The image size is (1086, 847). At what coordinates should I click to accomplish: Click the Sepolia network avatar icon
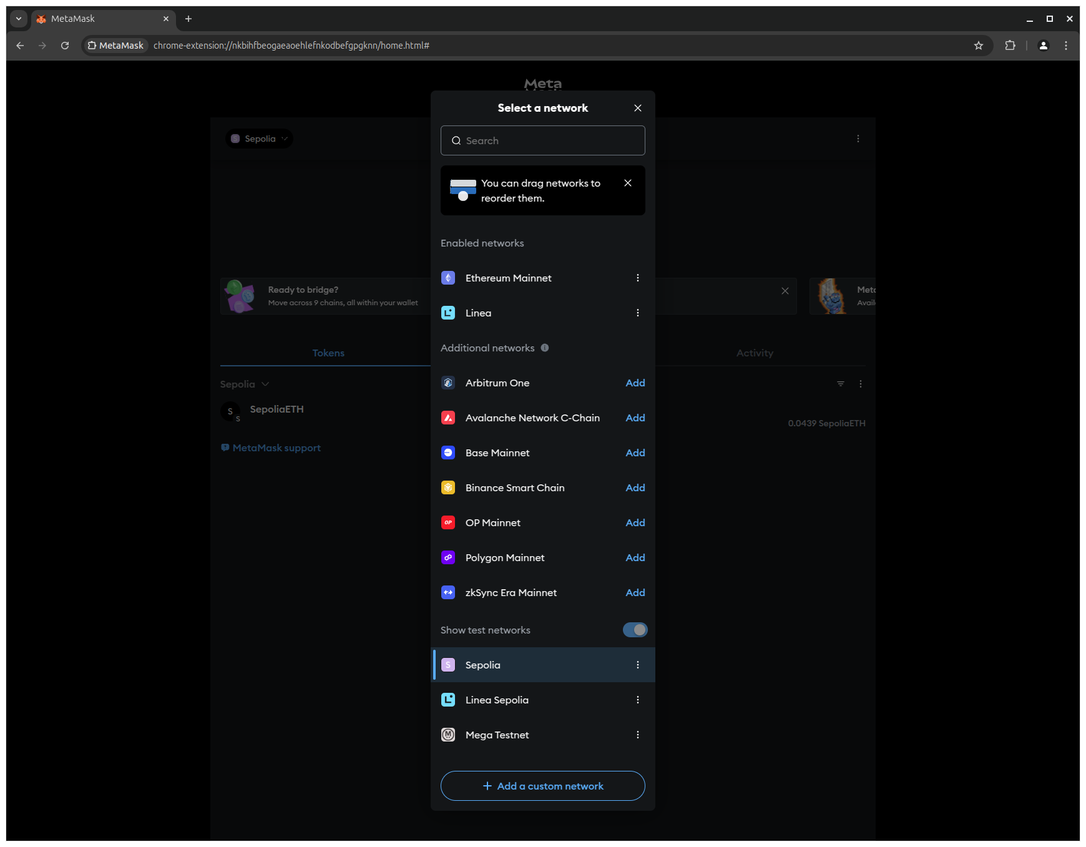tap(448, 665)
